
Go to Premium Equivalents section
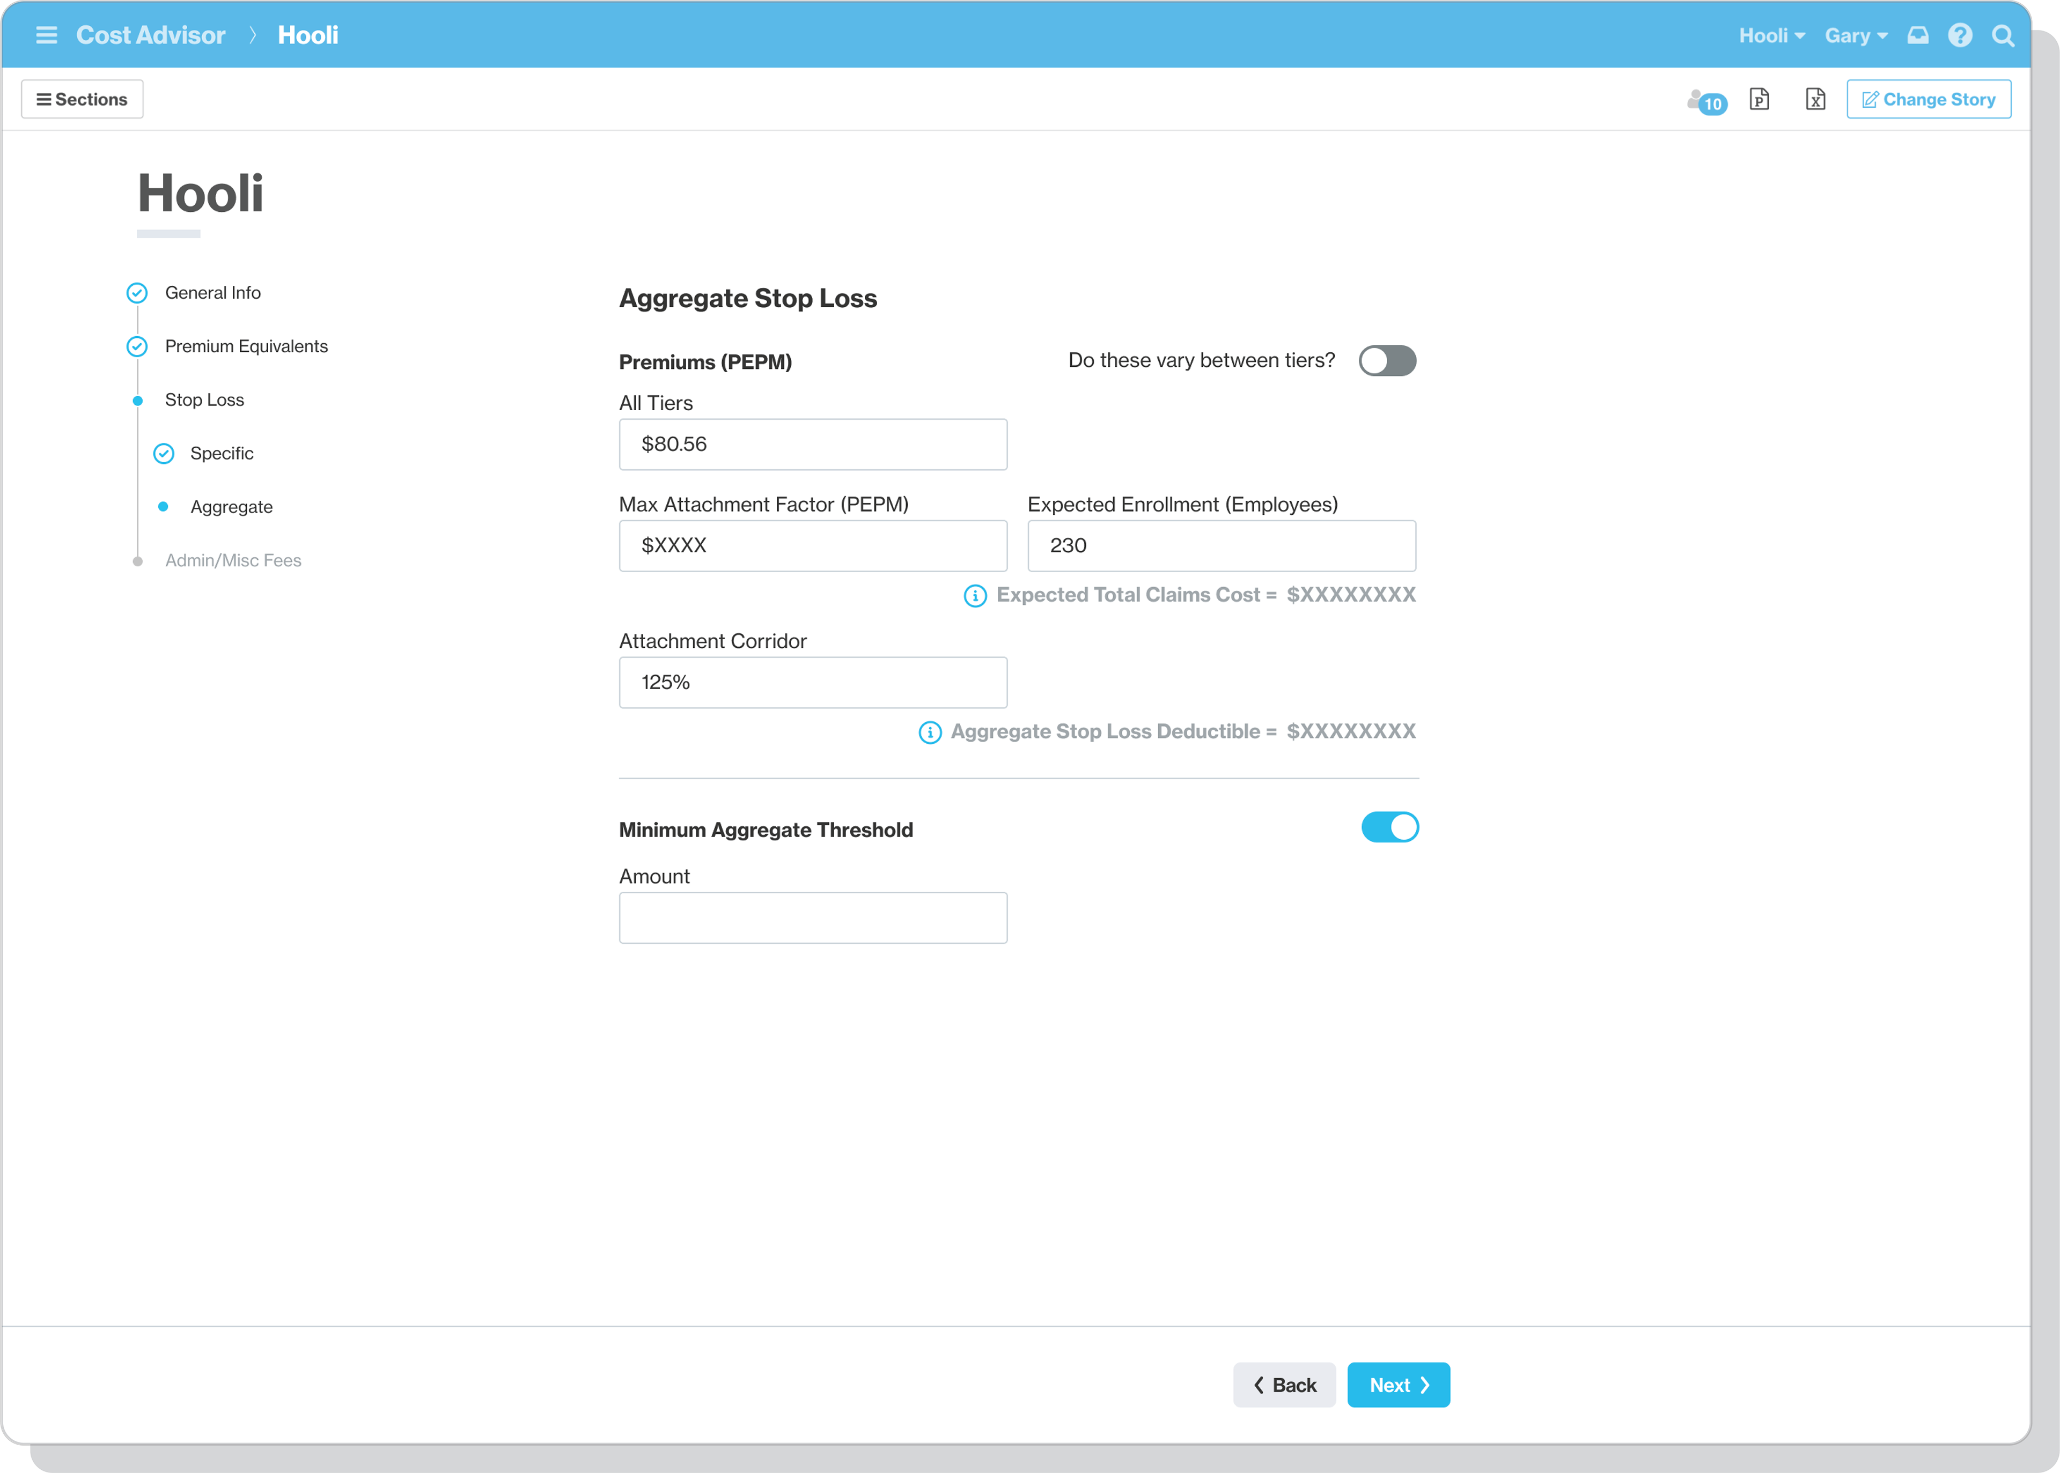[x=246, y=346]
